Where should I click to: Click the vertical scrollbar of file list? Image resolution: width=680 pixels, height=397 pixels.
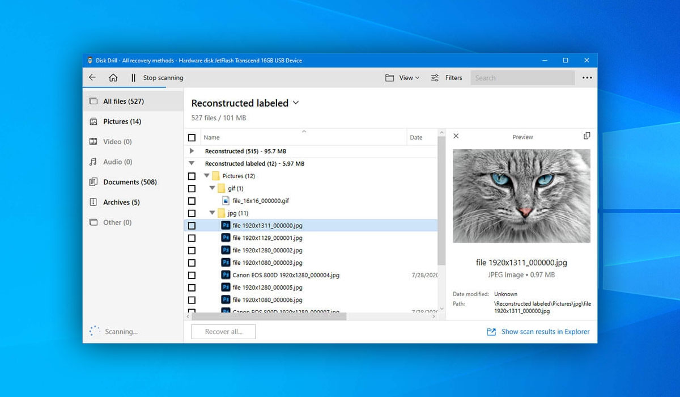(441, 201)
